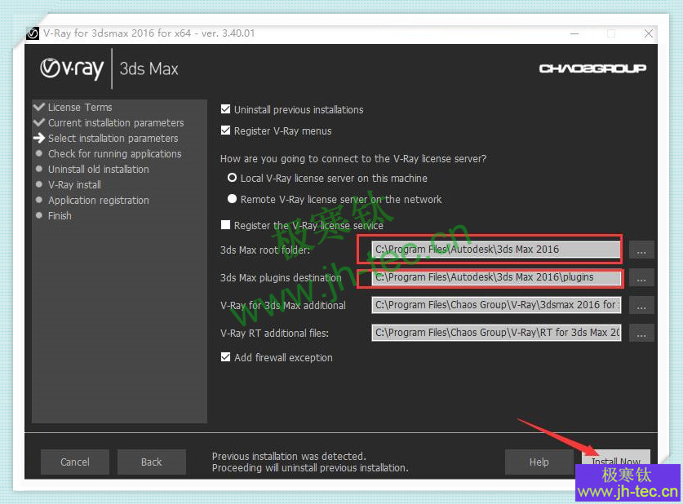The width and height of the screenshot is (683, 504).
Task: Browse for V-Ray for 3ds Max additional folder
Action: click(x=641, y=306)
